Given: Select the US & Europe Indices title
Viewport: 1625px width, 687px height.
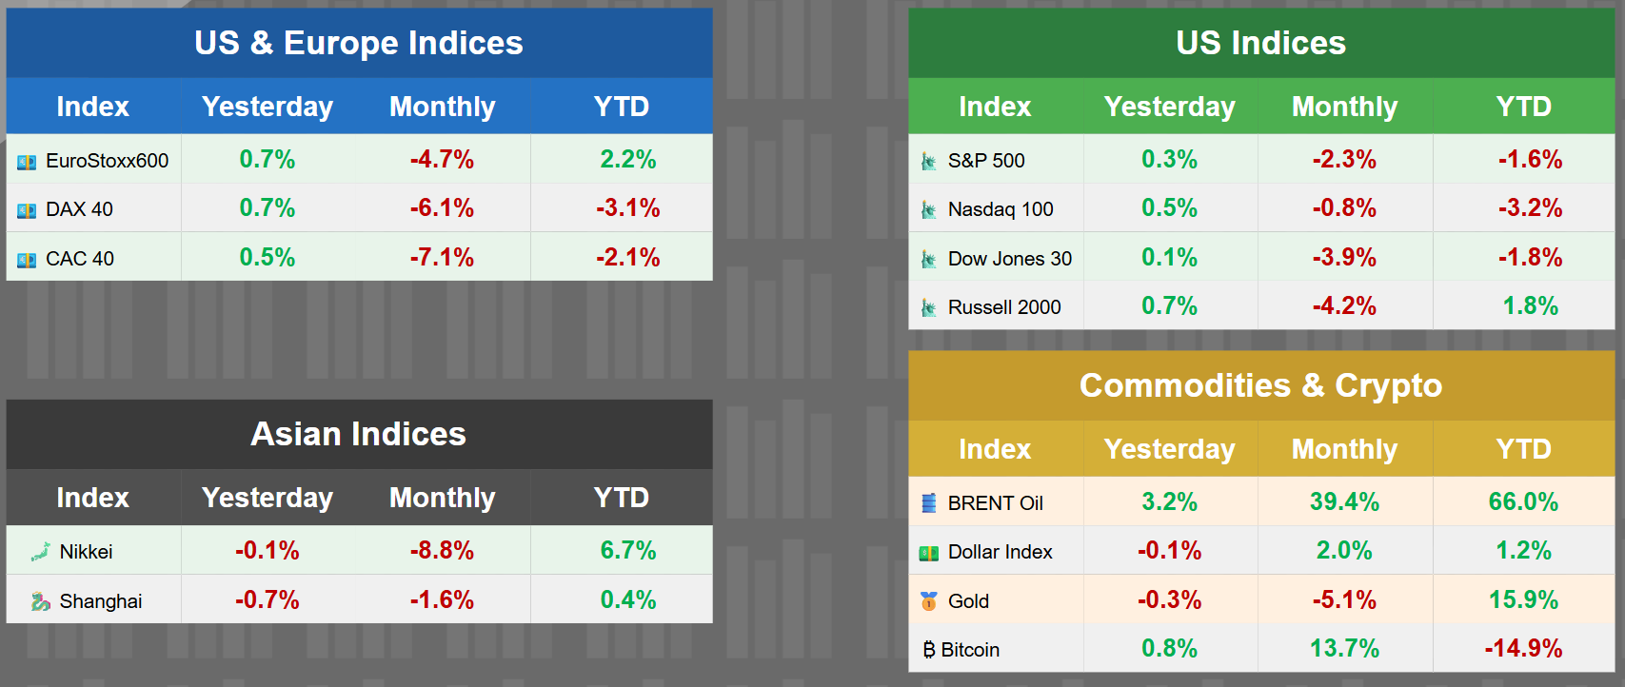Looking at the screenshot, I should [x=359, y=43].
